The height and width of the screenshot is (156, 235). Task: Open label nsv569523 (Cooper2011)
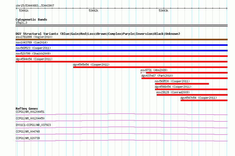tap(33, 48)
